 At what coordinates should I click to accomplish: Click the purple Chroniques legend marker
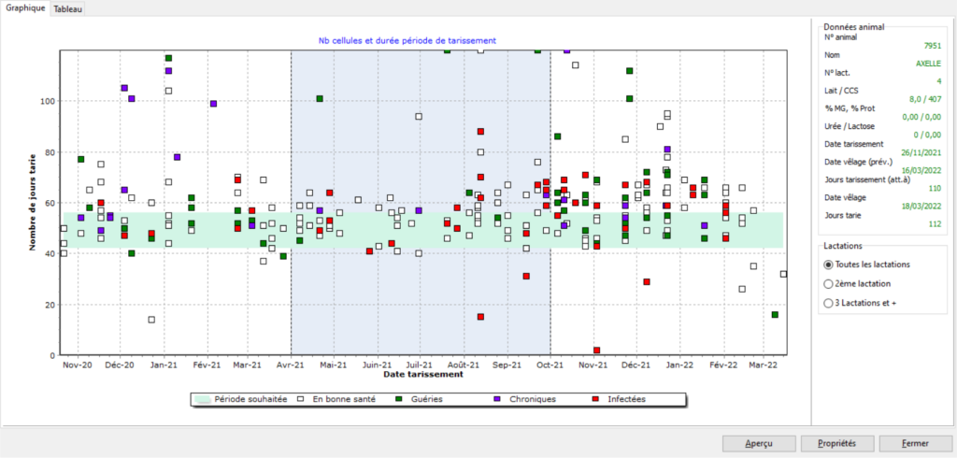click(496, 399)
